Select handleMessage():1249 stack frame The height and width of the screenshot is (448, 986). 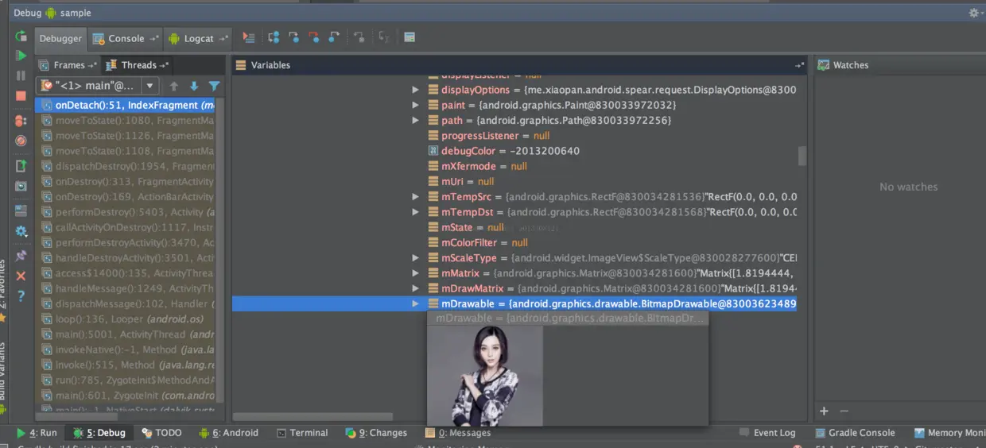(126, 288)
